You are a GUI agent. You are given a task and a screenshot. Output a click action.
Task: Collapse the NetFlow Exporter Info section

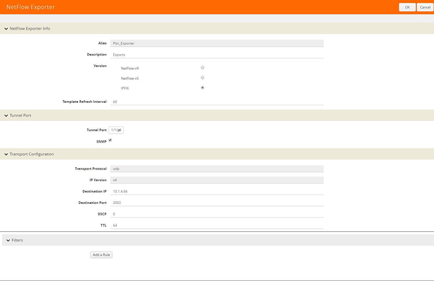[x=6, y=29]
